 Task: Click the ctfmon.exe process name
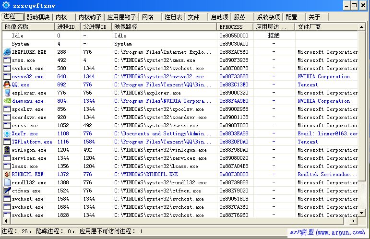26,191
